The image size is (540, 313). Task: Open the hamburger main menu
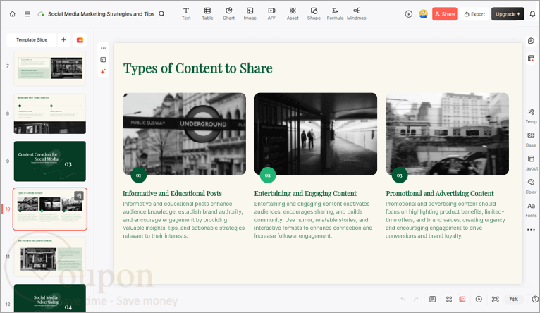point(27,14)
